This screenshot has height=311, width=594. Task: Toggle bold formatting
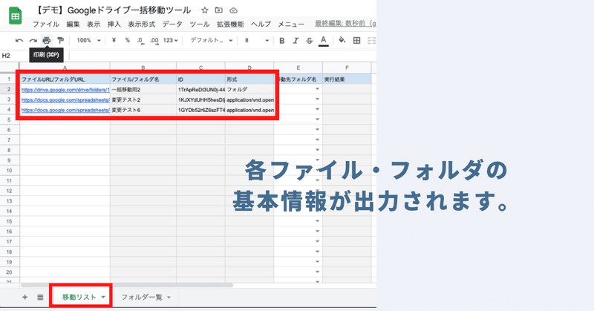point(282,41)
